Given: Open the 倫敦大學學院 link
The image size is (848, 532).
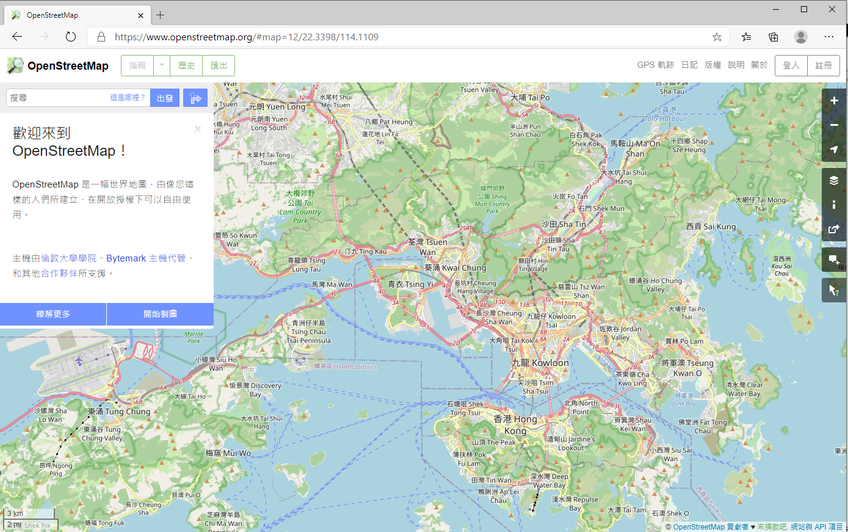Looking at the screenshot, I should pos(68,258).
